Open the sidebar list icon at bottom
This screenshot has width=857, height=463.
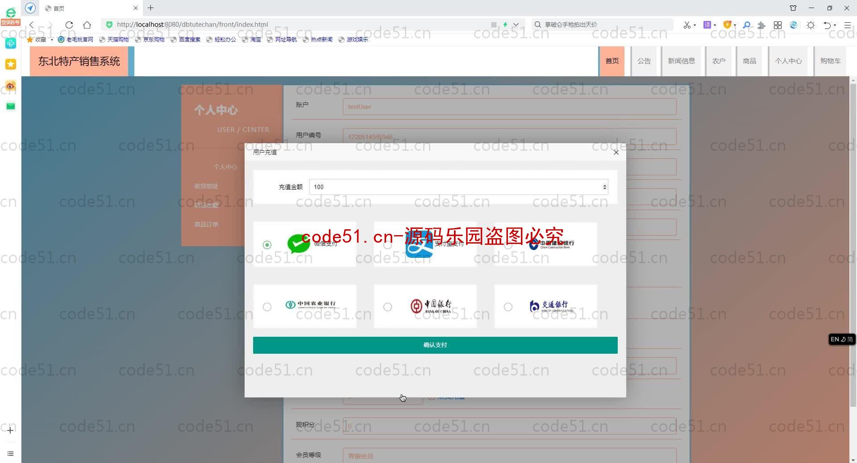11,454
